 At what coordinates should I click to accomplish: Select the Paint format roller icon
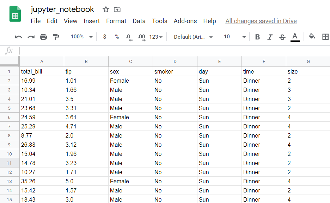[x=56, y=37]
